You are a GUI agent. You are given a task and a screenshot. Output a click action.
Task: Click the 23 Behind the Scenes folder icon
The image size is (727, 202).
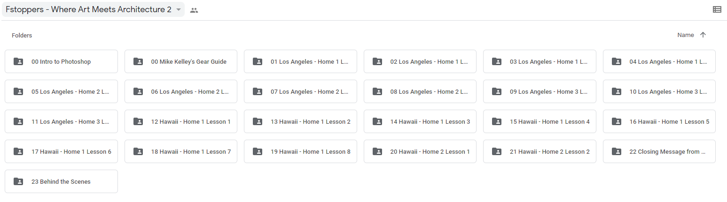tap(18, 181)
